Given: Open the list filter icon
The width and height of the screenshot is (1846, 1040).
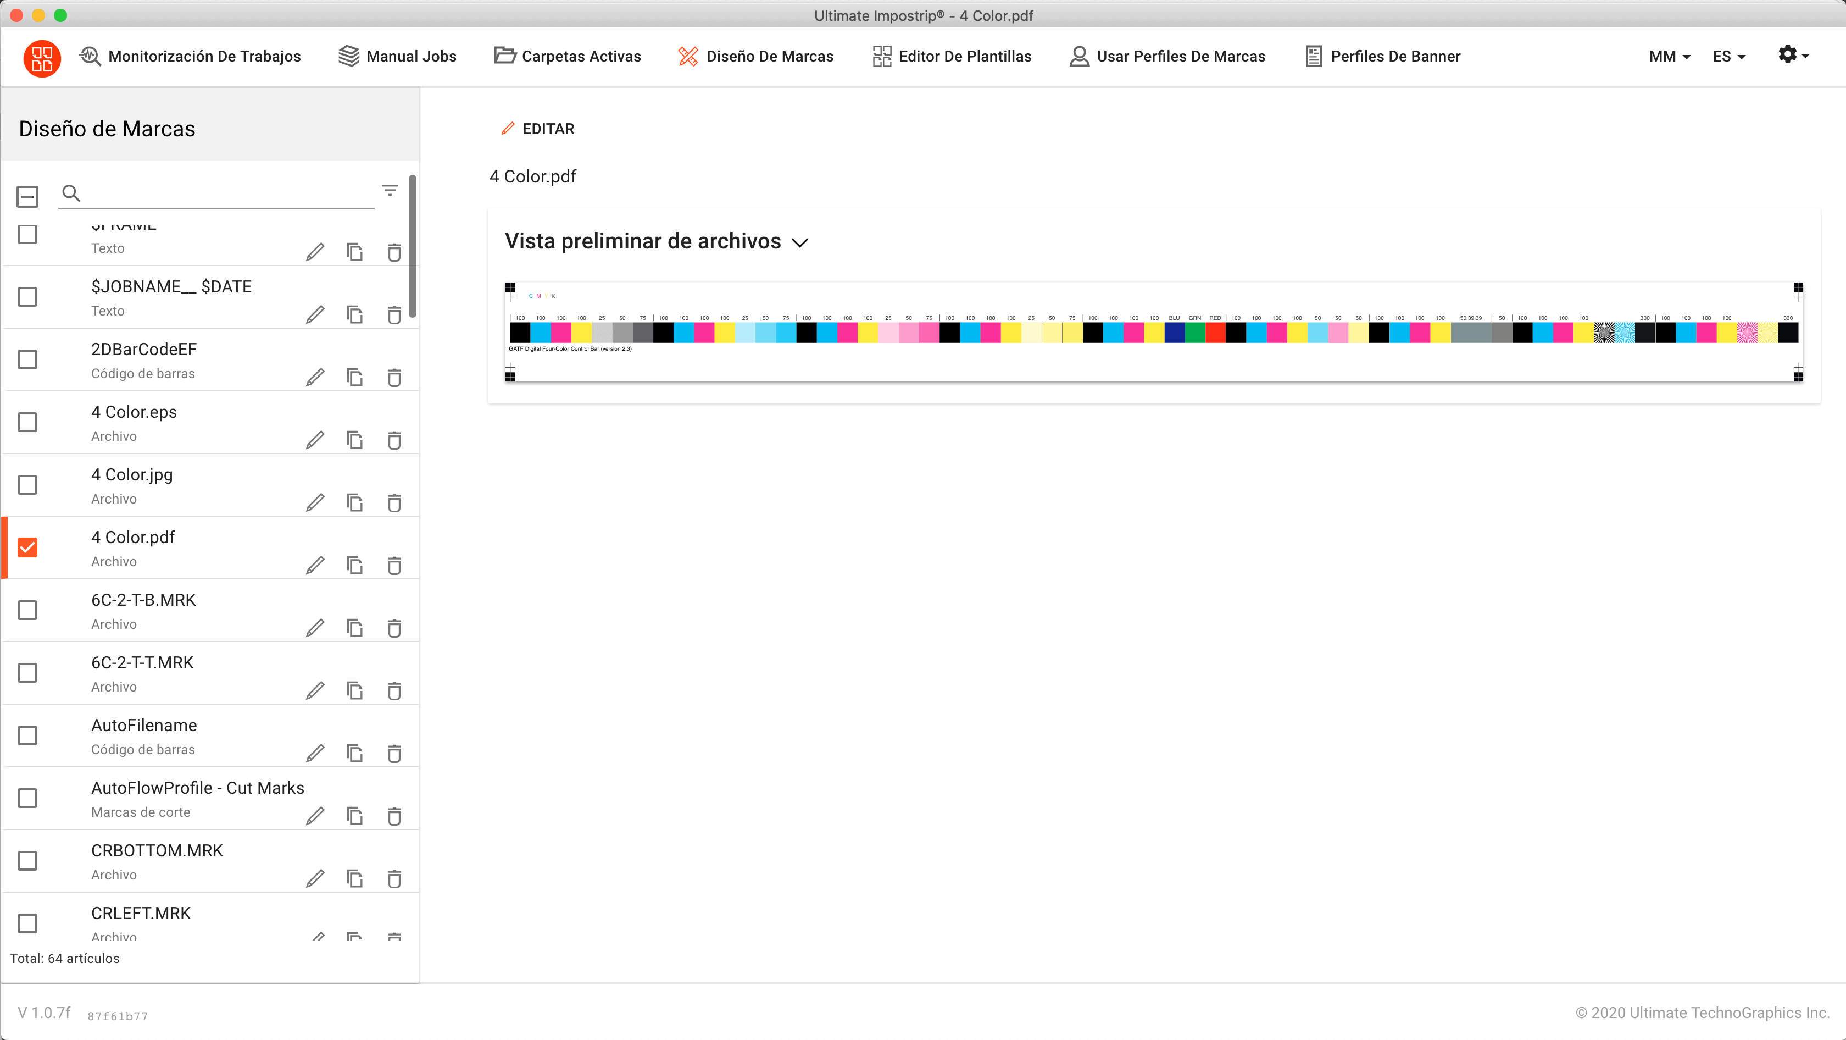Looking at the screenshot, I should 389,190.
